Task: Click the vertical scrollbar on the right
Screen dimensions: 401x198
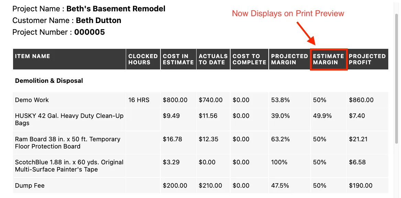Action: [397, 79]
